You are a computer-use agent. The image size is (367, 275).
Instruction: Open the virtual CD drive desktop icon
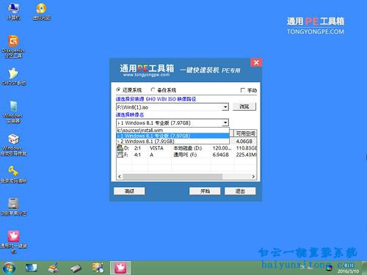point(41,11)
